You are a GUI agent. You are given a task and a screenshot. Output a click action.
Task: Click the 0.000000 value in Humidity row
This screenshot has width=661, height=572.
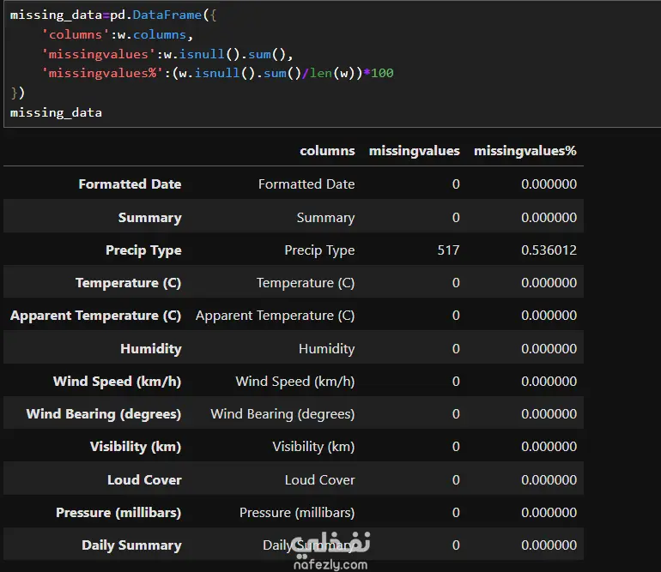point(549,349)
